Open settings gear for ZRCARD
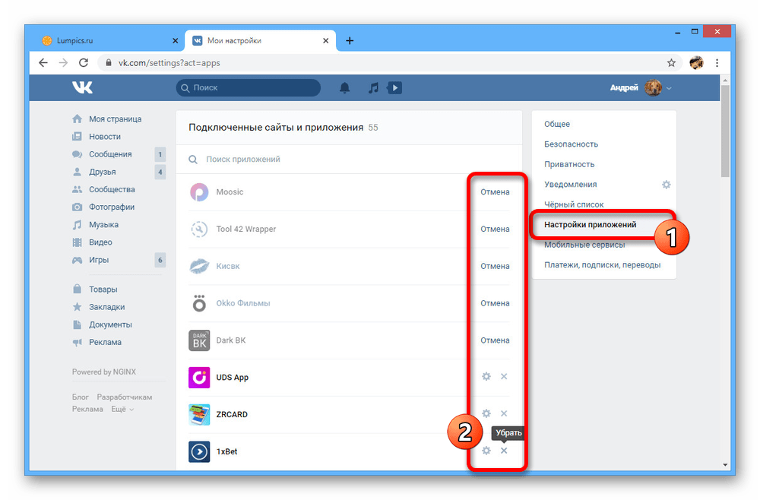This screenshot has width=760, height=500. point(486,413)
